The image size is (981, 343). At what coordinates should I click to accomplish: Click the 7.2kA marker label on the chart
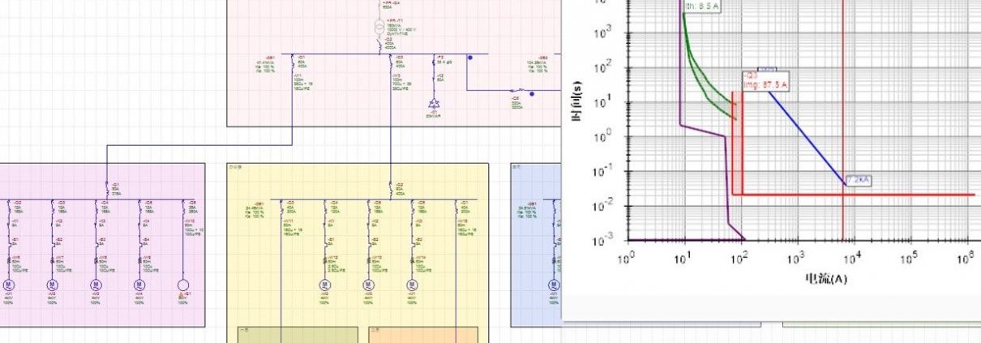[x=858, y=179]
